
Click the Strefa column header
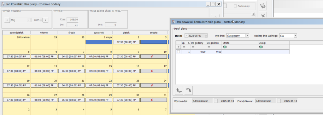[240, 43]
